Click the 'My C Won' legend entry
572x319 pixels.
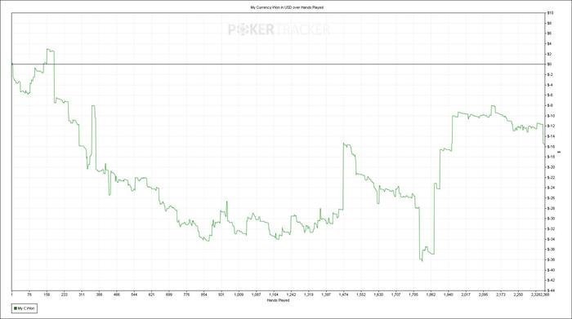(24, 308)
